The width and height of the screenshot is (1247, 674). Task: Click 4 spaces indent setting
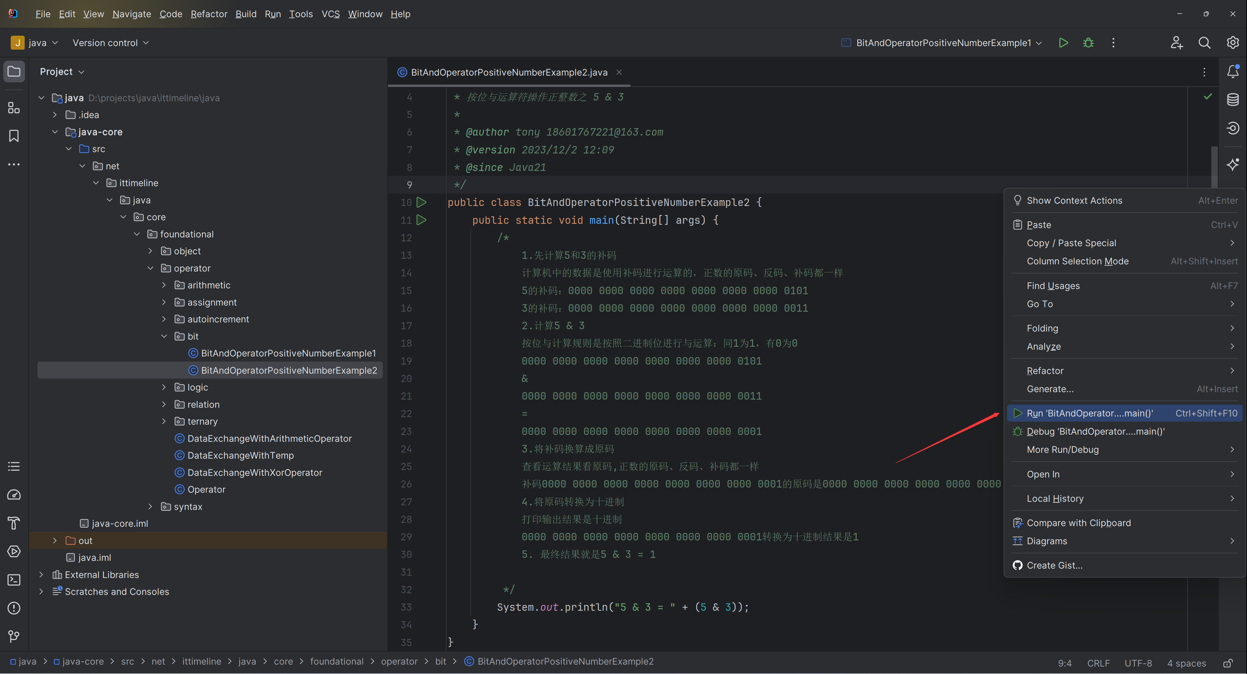pyautogui.click(x=1187, y=663)
